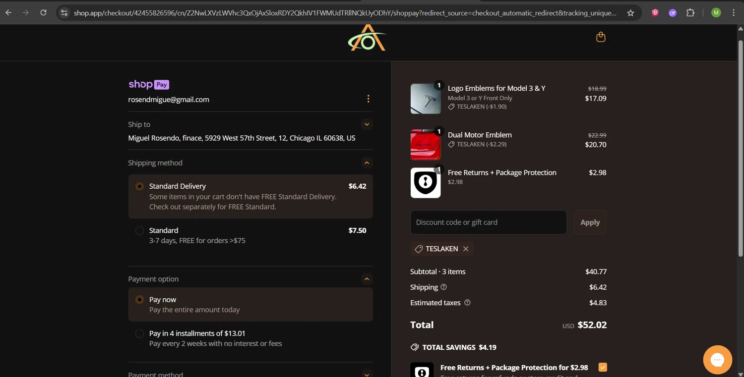Select Pay in 4 installments radio

[x=139, y=333]
